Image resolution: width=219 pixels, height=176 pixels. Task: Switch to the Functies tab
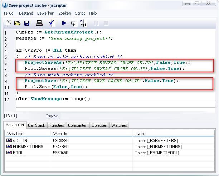click(57, 125)
